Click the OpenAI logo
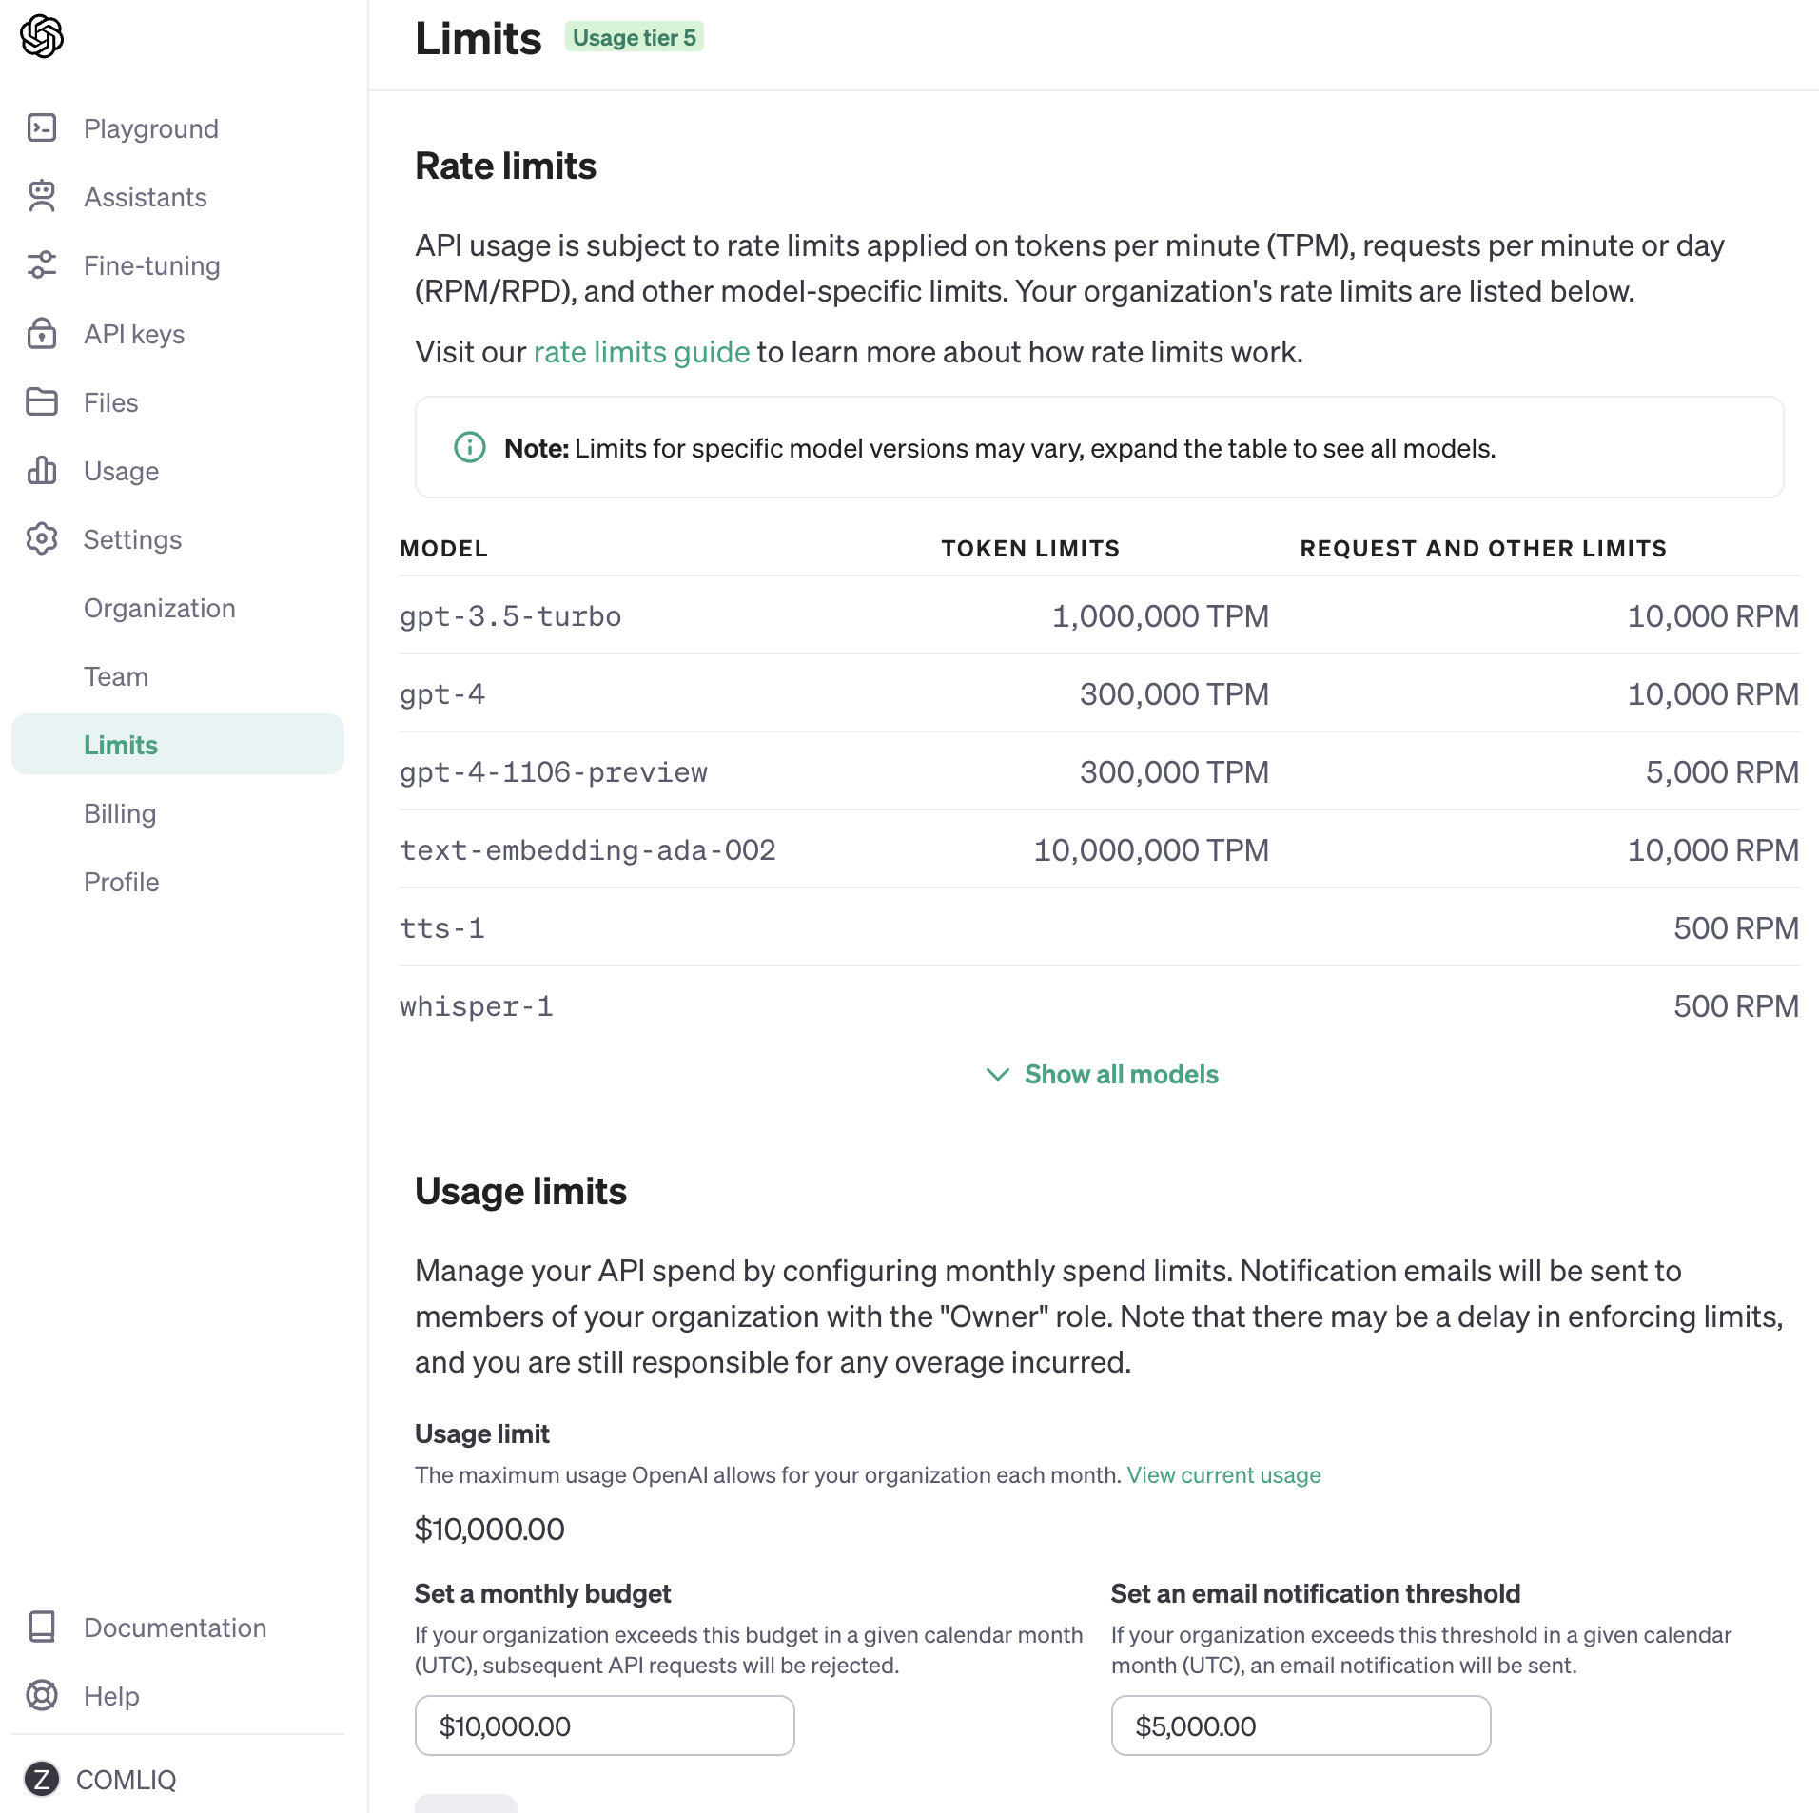 [x=40, y=35]
